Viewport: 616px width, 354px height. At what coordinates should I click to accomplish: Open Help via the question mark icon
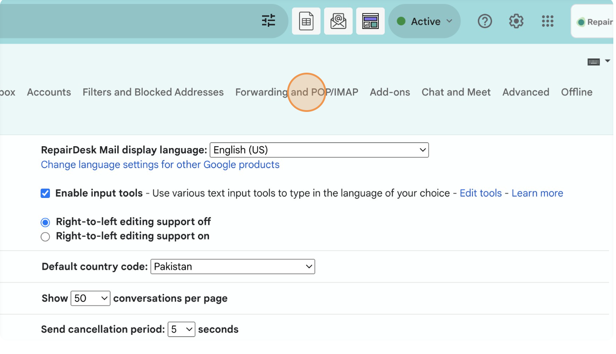485,21
